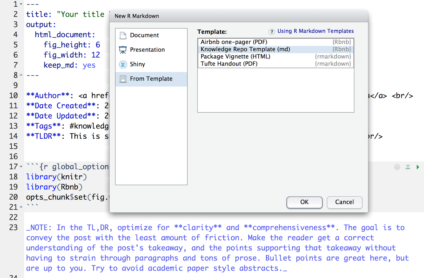Click the **Date Created** text
The image size is (424, 278).
[x=61, y=106]
